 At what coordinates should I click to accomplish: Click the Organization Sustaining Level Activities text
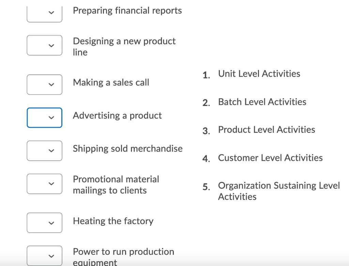279,191
